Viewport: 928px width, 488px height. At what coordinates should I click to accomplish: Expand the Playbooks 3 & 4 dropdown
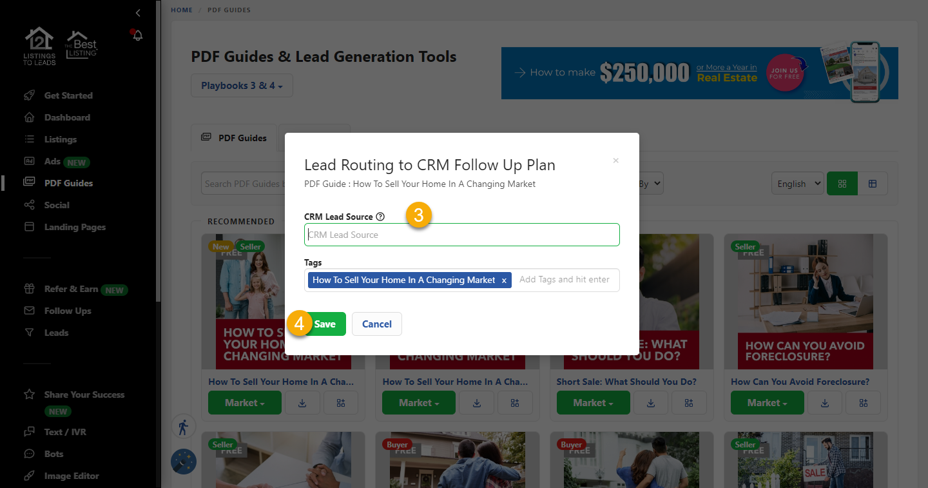[242, 86]
